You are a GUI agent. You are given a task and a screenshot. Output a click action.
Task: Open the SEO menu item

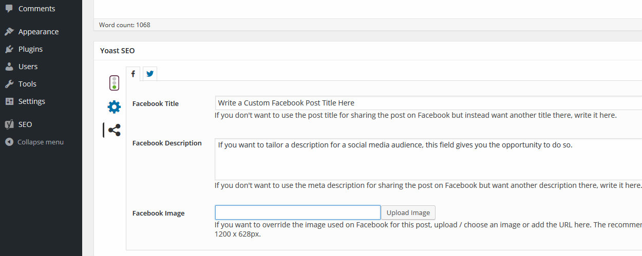[x=41, y=124]
